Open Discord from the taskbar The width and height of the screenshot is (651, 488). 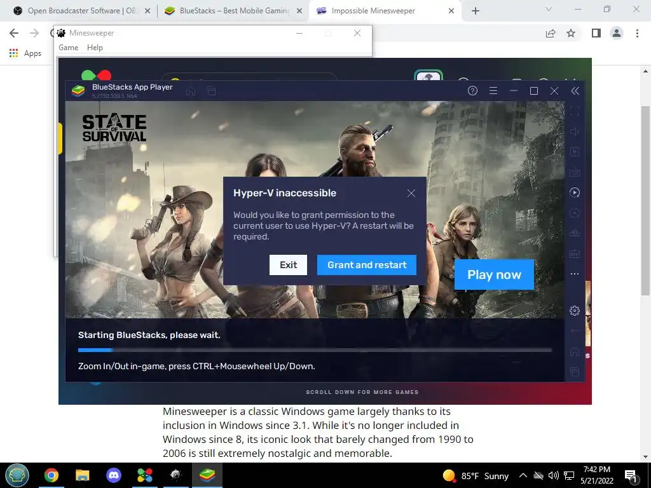coord(114,475)
